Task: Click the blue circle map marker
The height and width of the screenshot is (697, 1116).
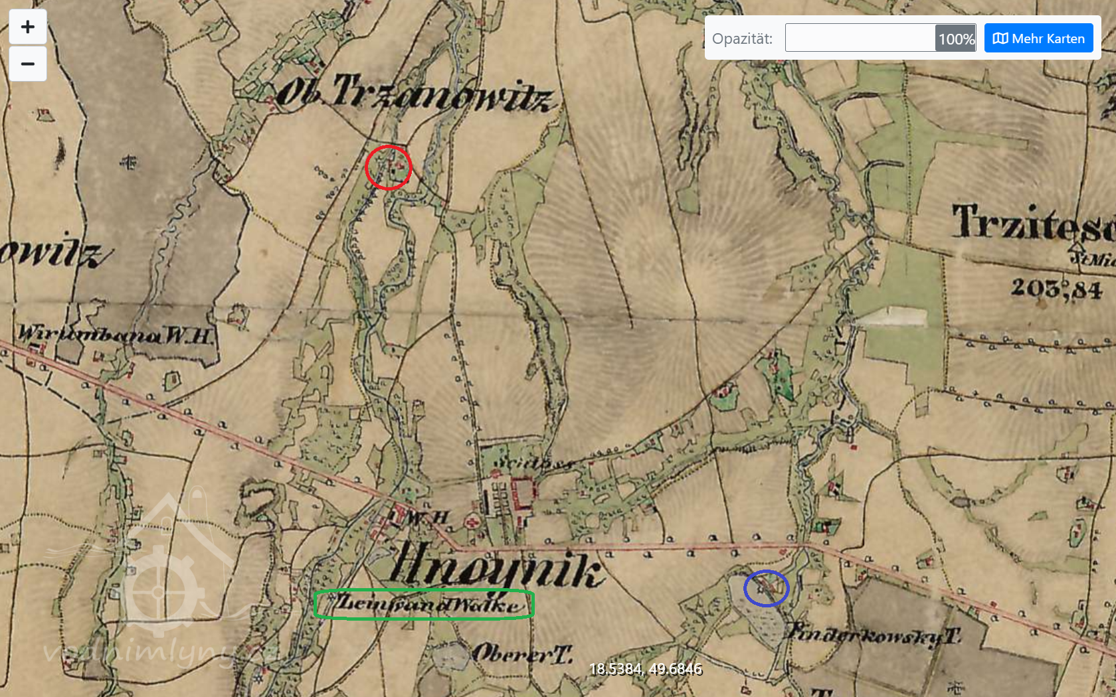Action: [x=766, y=588]
